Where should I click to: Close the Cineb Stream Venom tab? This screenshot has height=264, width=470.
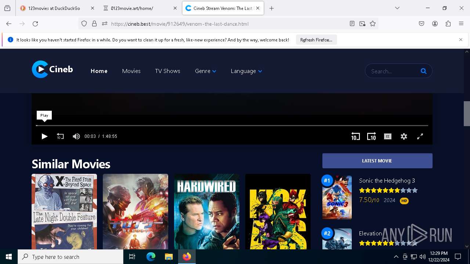pyautogui.click(x=258, y=8)
